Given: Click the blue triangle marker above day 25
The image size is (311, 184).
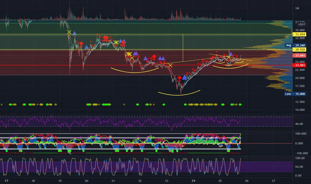Looking at the screenshot, I should [x=231, y=54].
